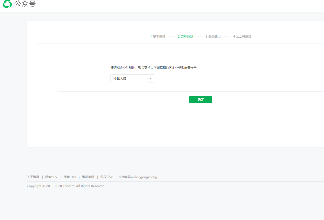This screenshot has width=324, height=220.
Task: Jump to step 3 信息登记
Action: click(x=213, y=37)
